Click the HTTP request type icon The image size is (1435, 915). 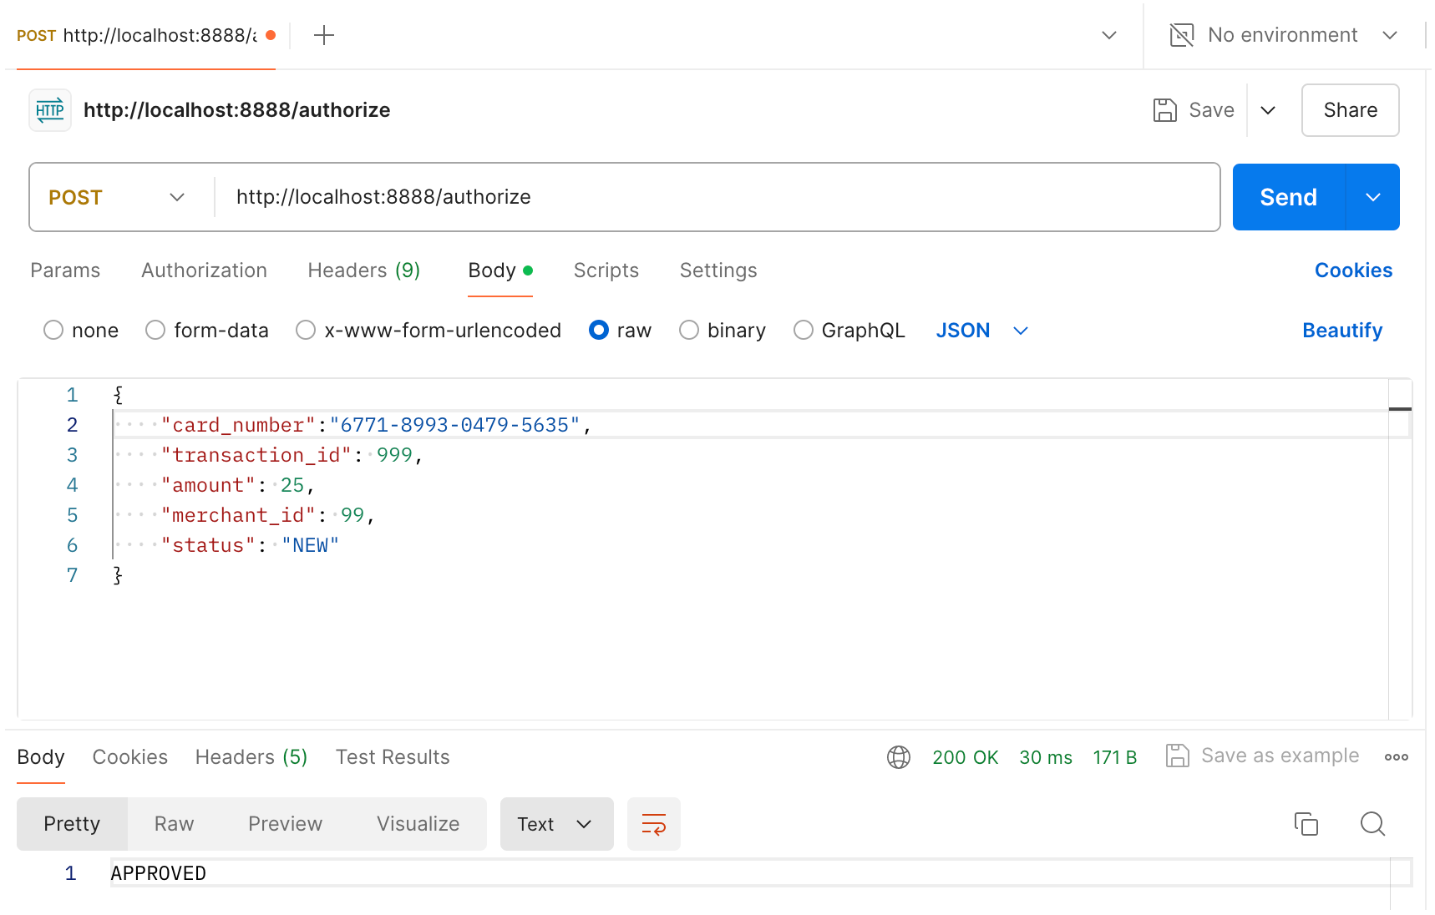(50, 110)
